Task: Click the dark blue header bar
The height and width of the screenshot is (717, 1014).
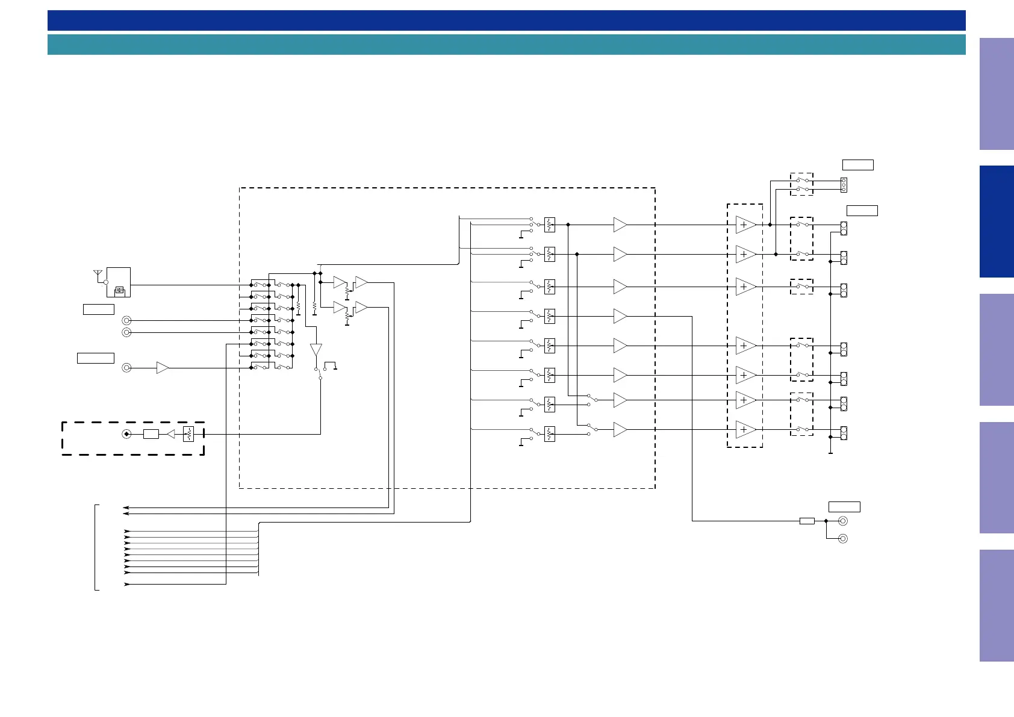Action: click(x=506, y=20)
